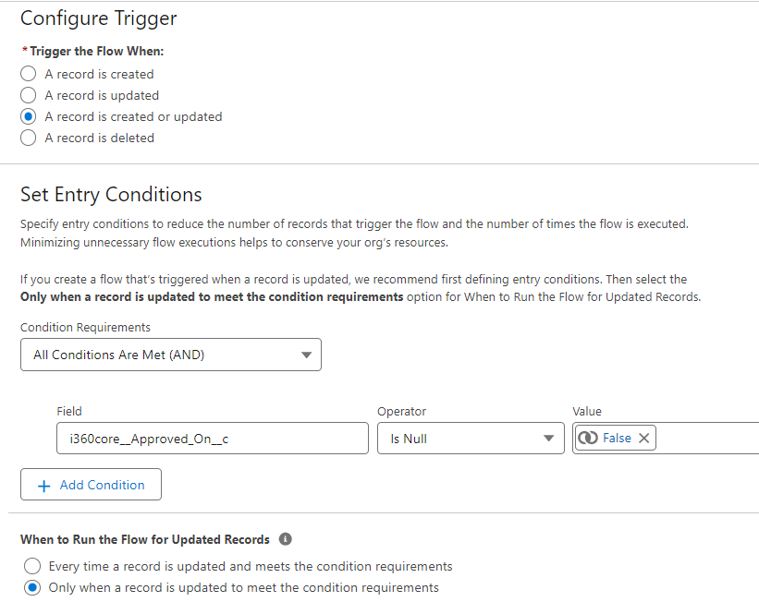The height and width of the screenshot is (614, 759).
Task: Select 'Only when a record is updated' option
Action: tap(32, 587)
